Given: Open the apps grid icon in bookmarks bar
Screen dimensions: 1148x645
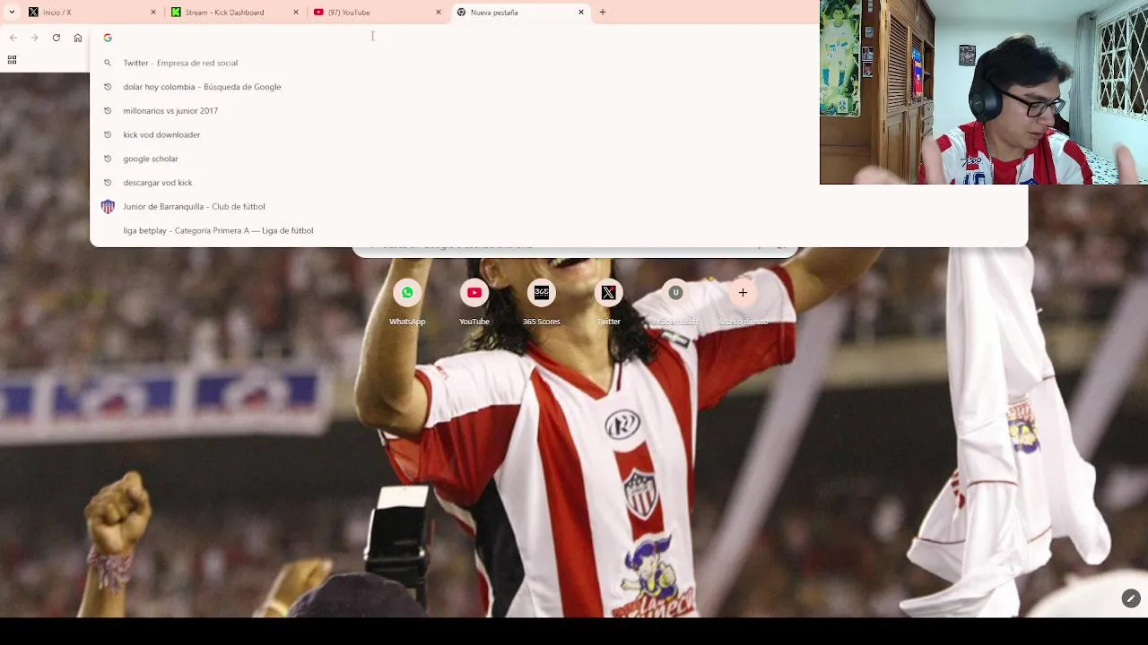Looking at the screenshot, I should (x=12, y=60).
